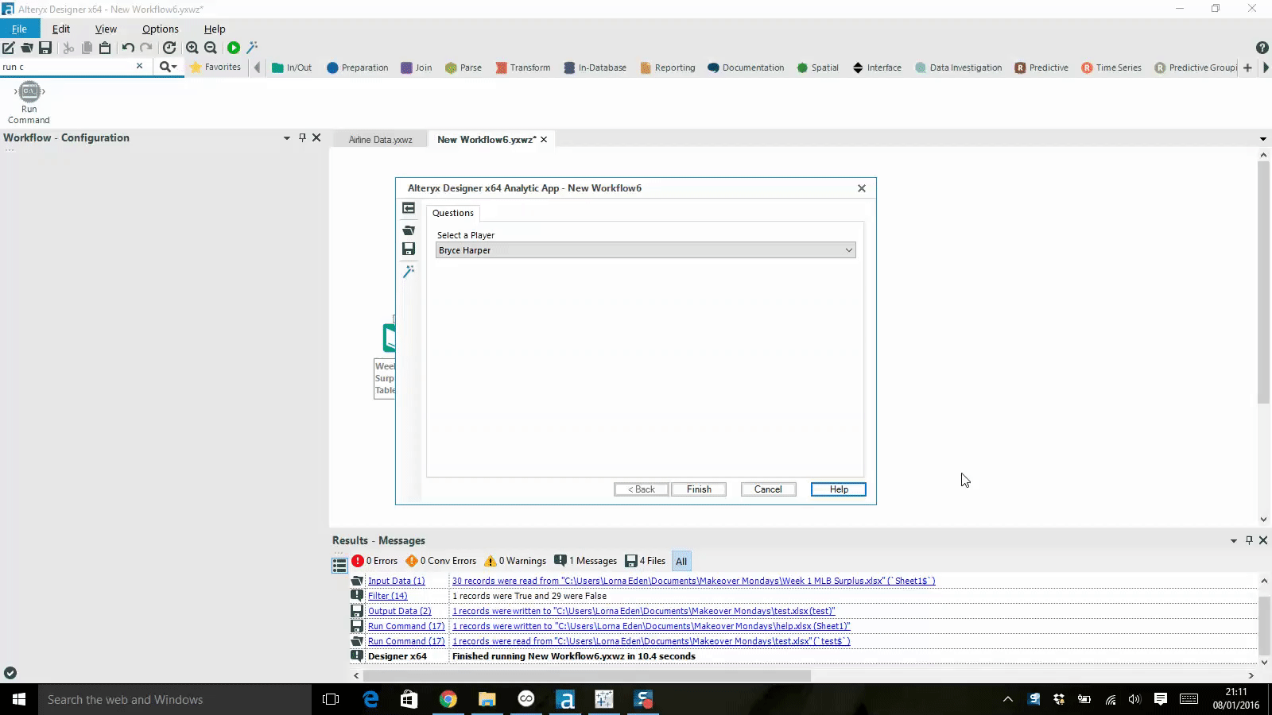Screen dimensions: 1272x715
Task: Cut the selection with the scissors icon
Action: 68,48
